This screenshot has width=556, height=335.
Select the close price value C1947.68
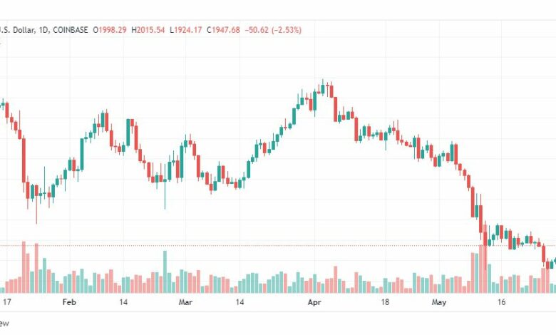pos(223,30)
